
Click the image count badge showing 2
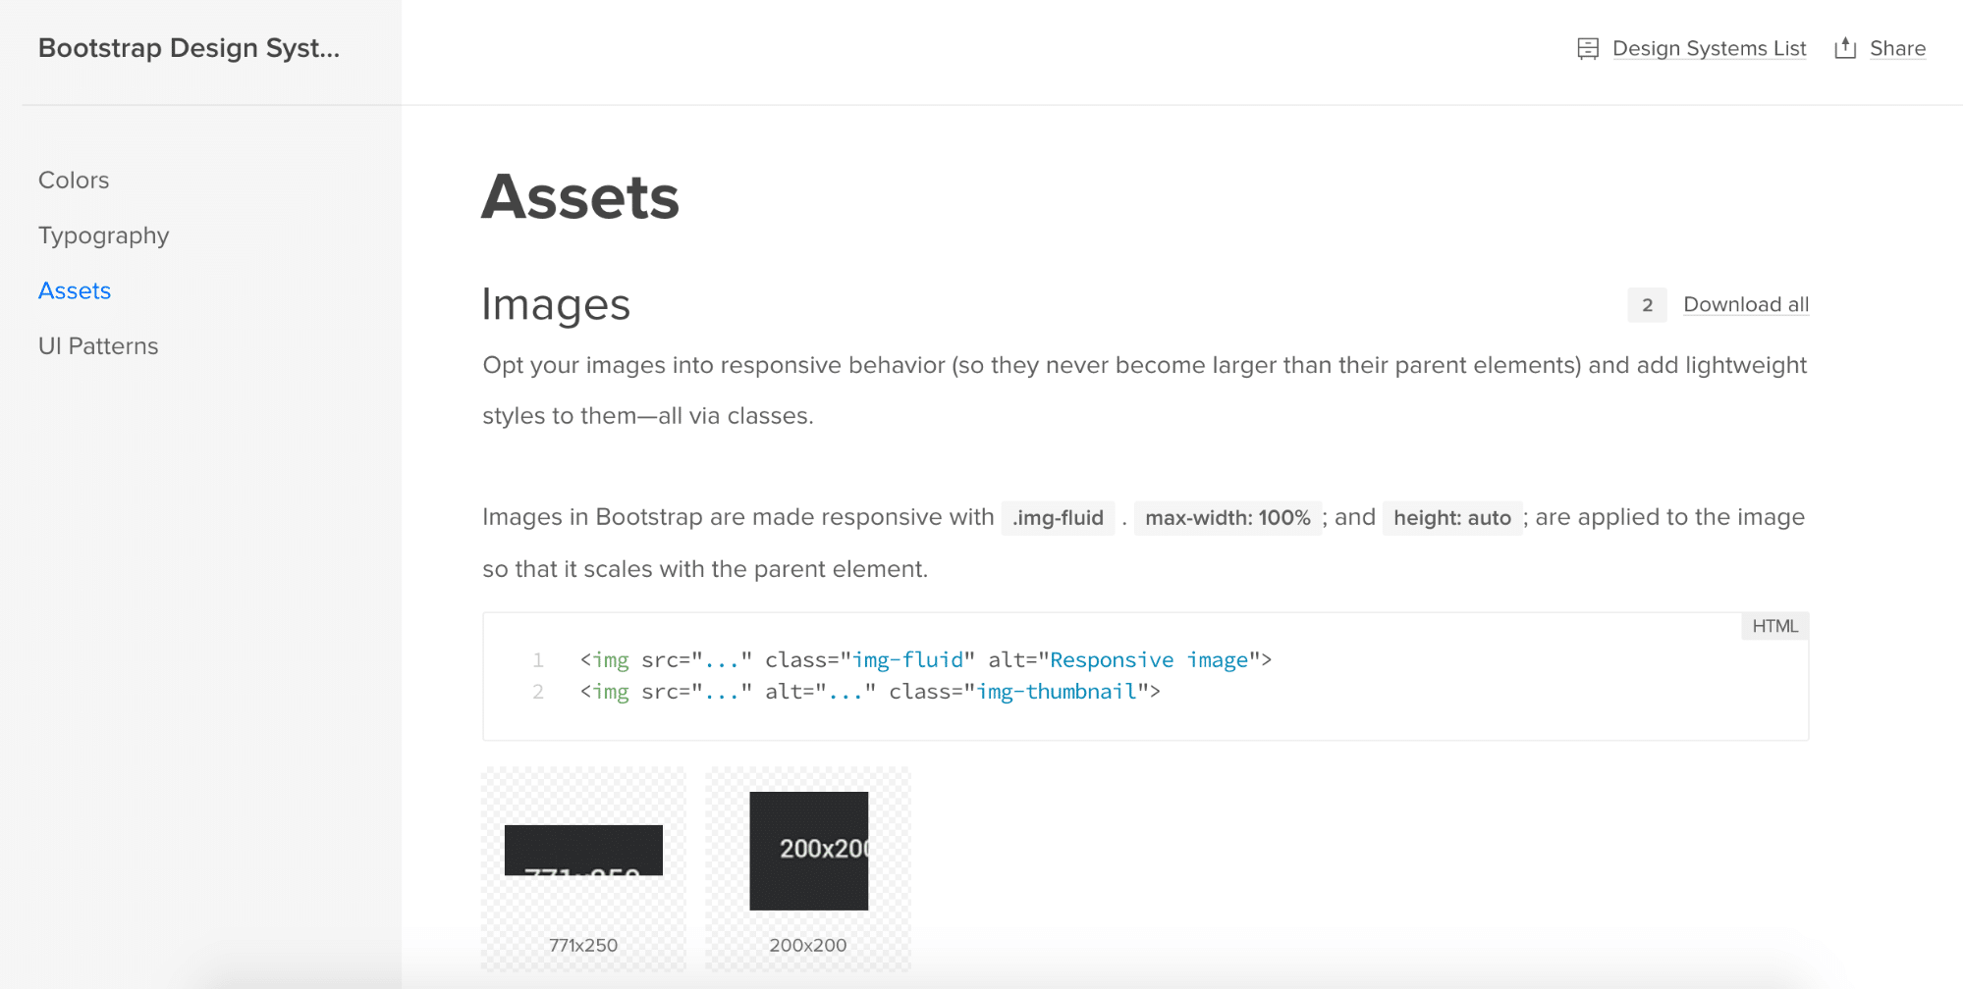(x=1647, y=305)
